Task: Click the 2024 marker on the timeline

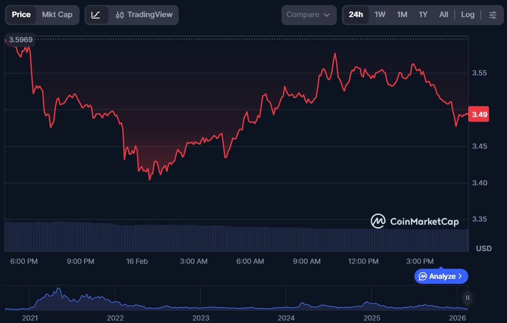Action: tap(286, 318)
